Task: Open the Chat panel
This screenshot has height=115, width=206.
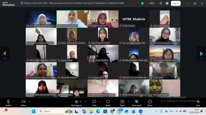Action: 94,103
